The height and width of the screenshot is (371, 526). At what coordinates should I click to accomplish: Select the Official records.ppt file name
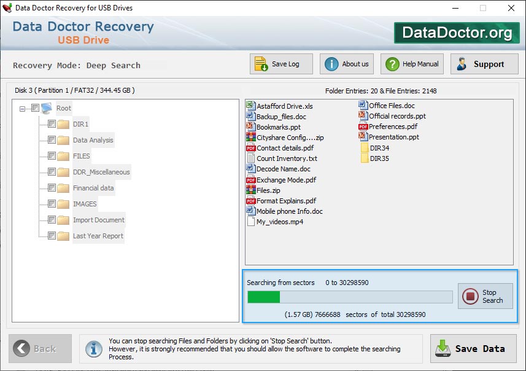397,116
